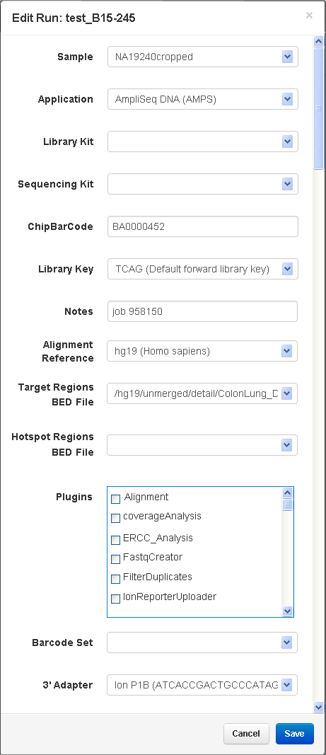The image size is (326, 755).
Task: Expand Target Regions BED File dropdown
Action: (286, 393)
